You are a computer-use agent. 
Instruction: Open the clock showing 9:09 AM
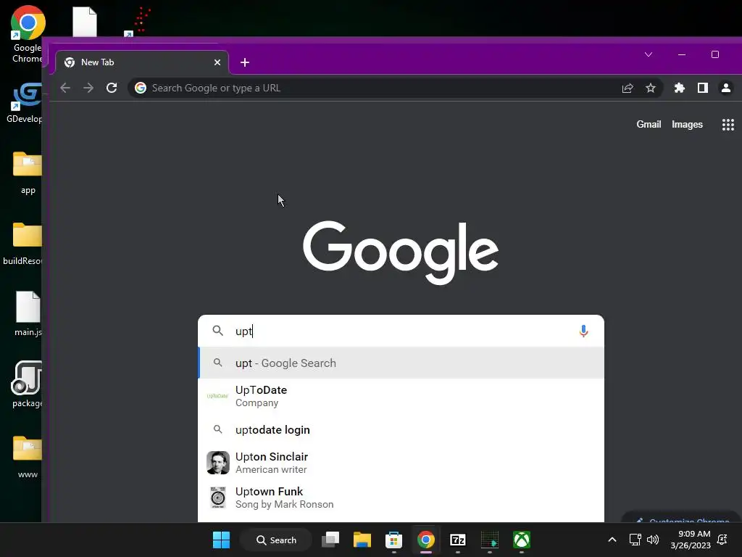691,540
